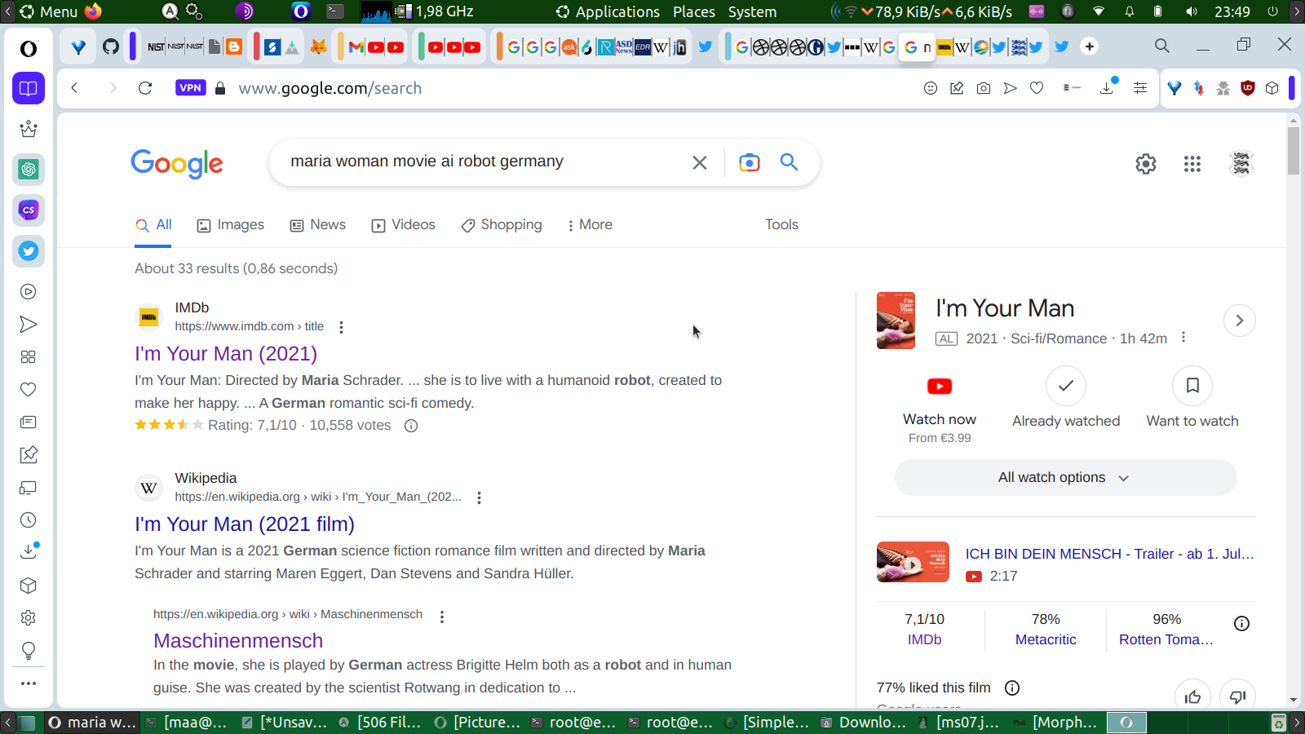The height and width of the screenshot is (734, 1305).
Task: Click the I'm Your Man poster thumbnail
Action: [896, 321]
